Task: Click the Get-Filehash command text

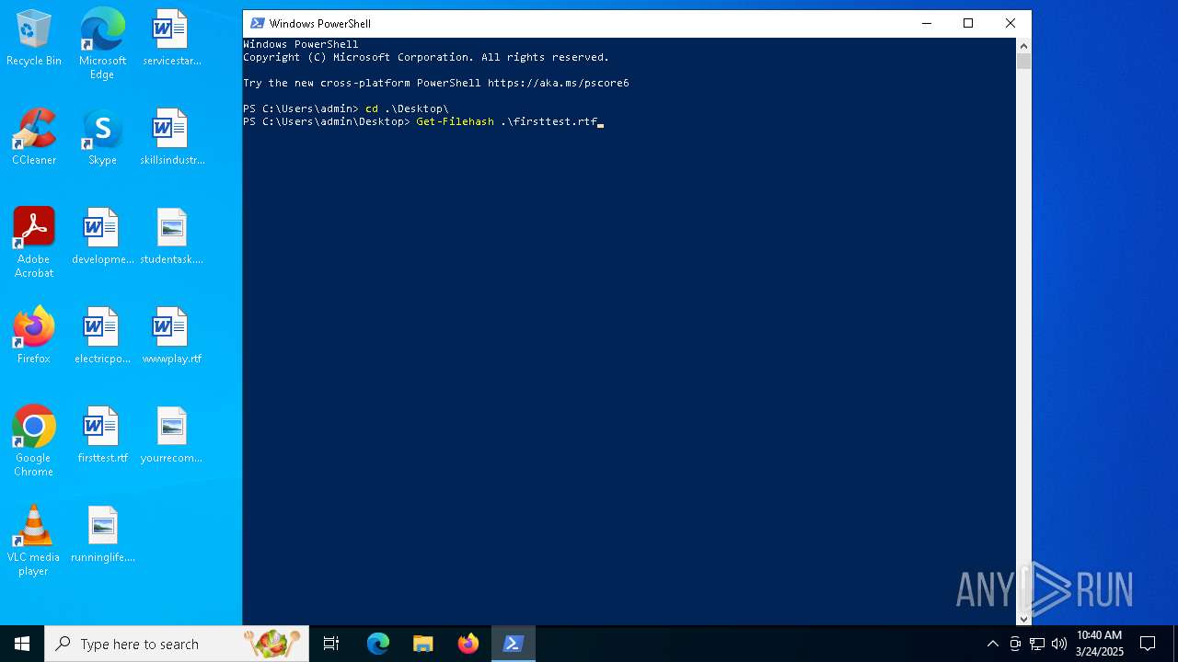Action: click(x=455, y=121)
